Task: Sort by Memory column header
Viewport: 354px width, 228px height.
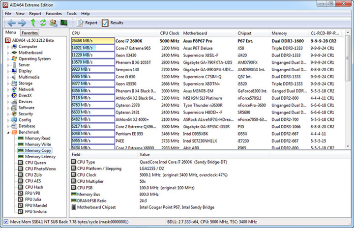Action: (289, 33)
